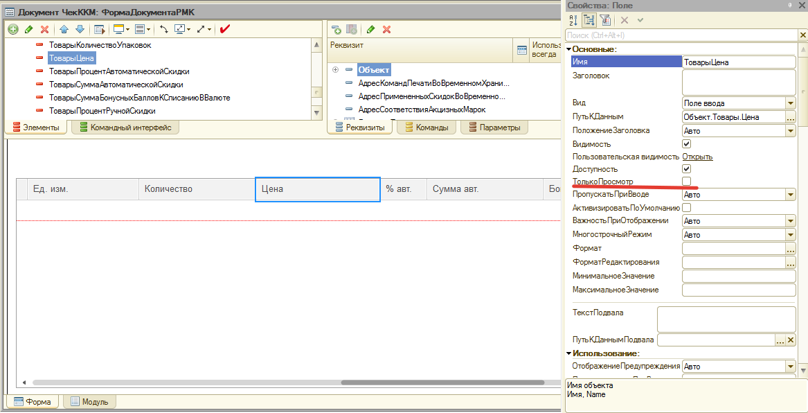The image size is (808, 413).
Task: Enable the АктивизироватьПоУмолчанию checkbox
Action: 686,208
